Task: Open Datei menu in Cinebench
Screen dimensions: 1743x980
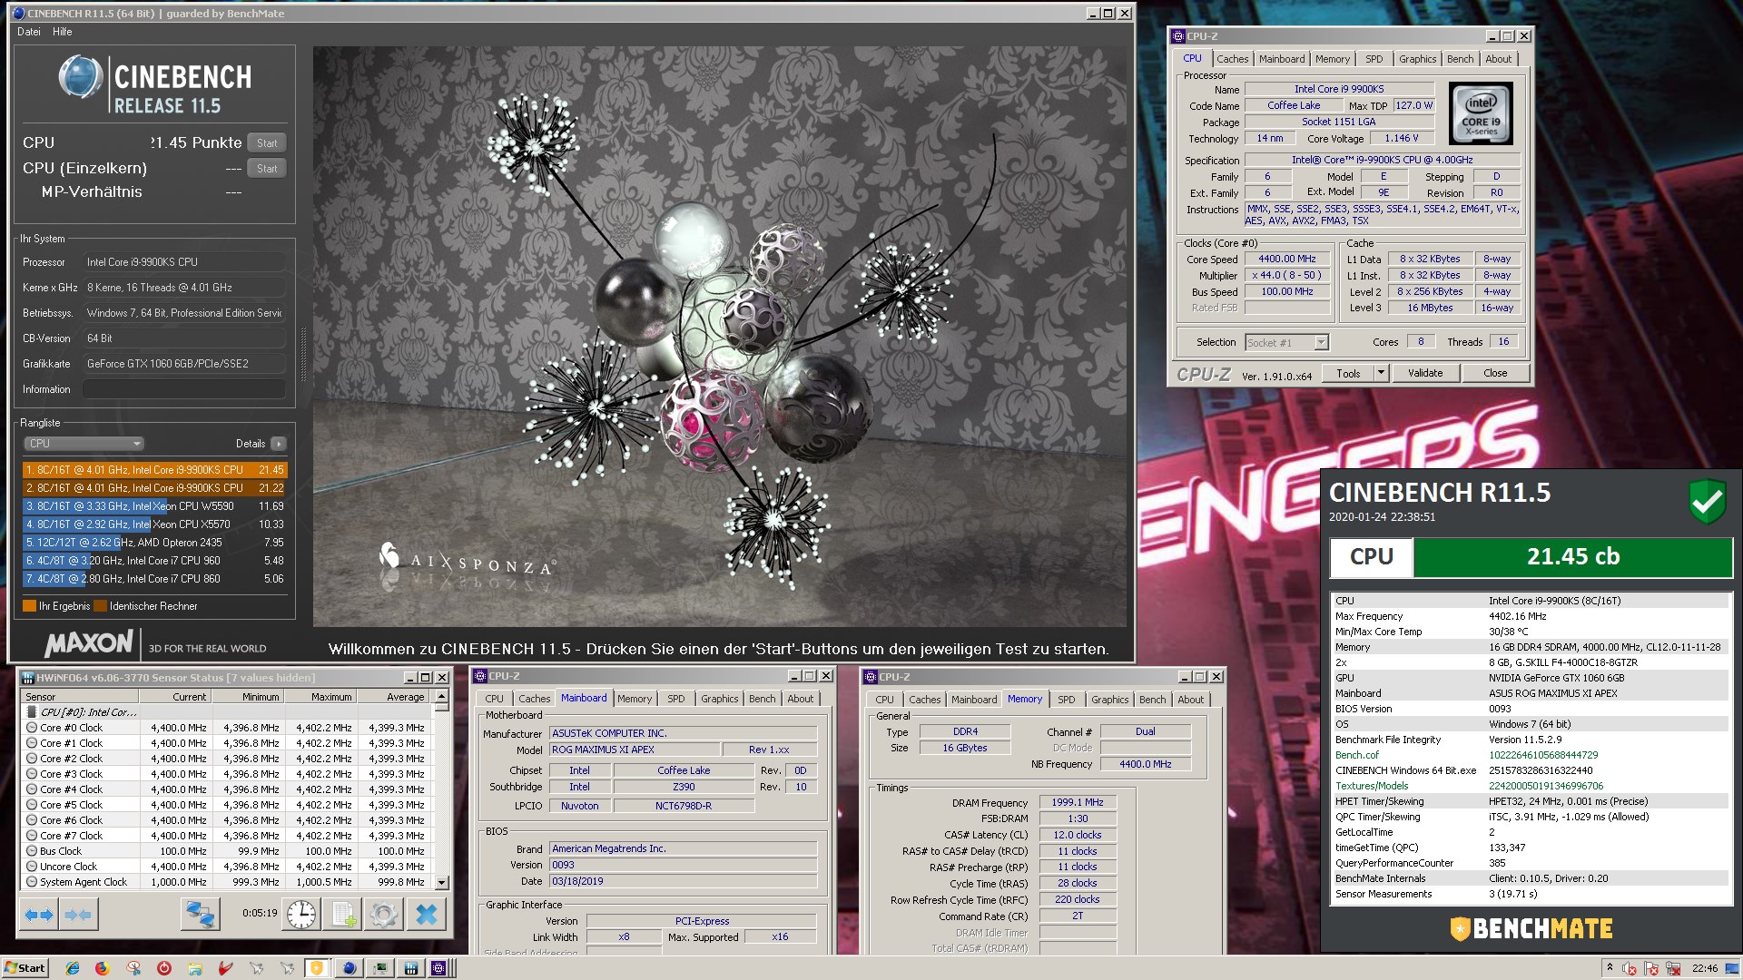Action: coord(29,32)
